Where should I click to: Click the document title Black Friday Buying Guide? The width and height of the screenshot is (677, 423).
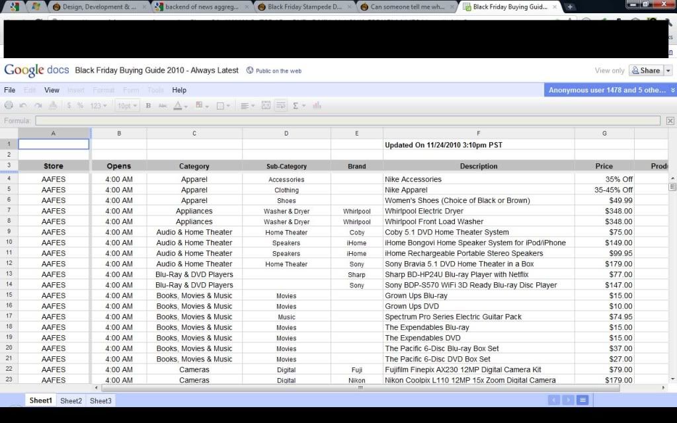click(157, 70)
